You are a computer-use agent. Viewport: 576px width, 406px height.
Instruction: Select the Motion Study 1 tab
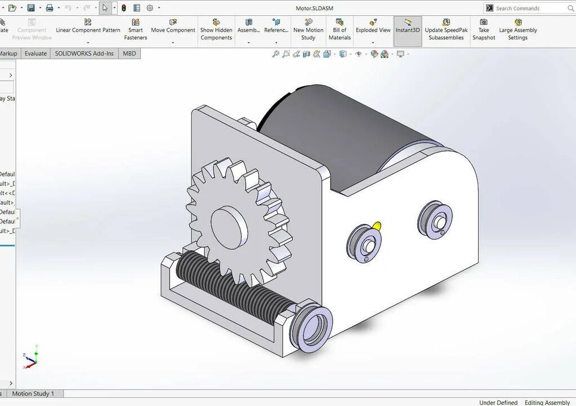pos(33,394)
